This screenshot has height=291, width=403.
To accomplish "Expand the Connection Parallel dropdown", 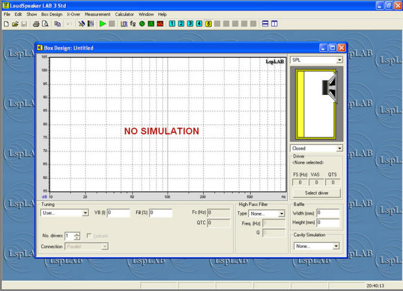I will 104,247.
